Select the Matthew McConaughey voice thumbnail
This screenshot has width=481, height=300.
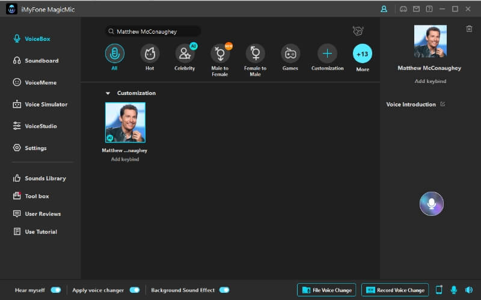pyautogui.click(x=125, y=123)
